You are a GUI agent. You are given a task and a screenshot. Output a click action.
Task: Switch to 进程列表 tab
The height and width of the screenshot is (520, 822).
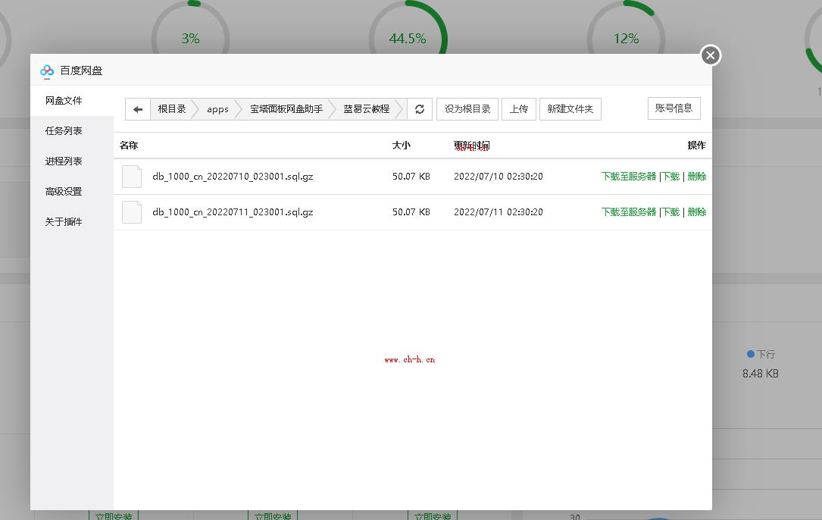[72, 161]
